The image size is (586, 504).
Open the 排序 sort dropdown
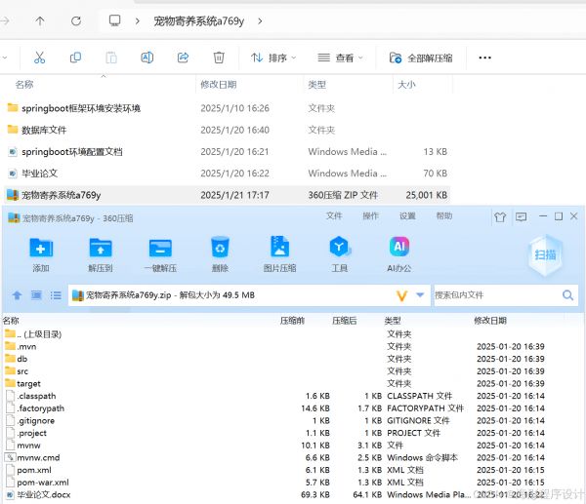pos(273,58)
